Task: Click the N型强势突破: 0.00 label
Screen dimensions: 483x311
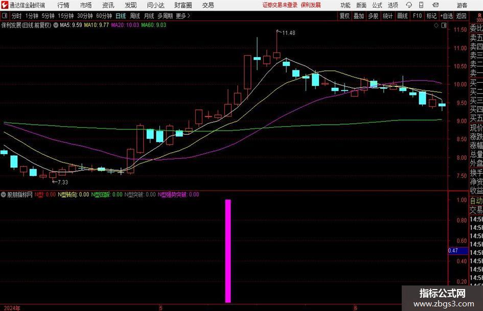Action: [178, 195]
